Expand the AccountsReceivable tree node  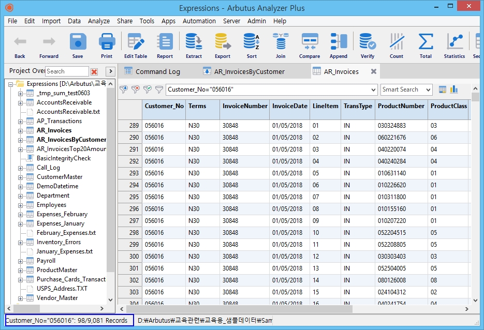point(20,103)
